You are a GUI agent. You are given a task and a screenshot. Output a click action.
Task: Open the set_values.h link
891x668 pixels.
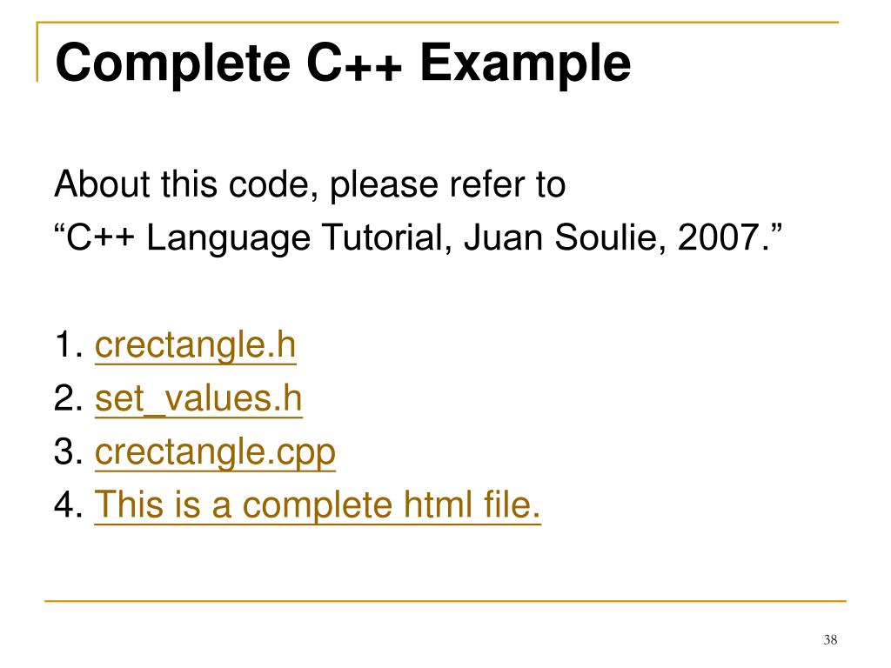(198, 398)
